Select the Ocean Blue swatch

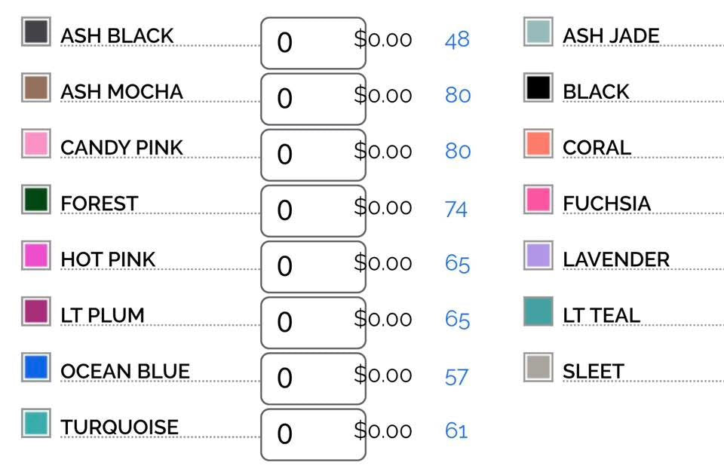(35, 368)
